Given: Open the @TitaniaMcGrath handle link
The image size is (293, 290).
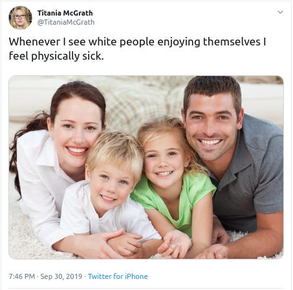Looking at the screenshot, I should tap(66, 22).
